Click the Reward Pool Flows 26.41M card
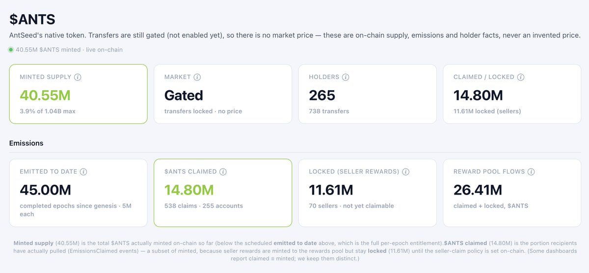This screenshot has height=273, width=589. pyautogui.click(x=512, y=193)
